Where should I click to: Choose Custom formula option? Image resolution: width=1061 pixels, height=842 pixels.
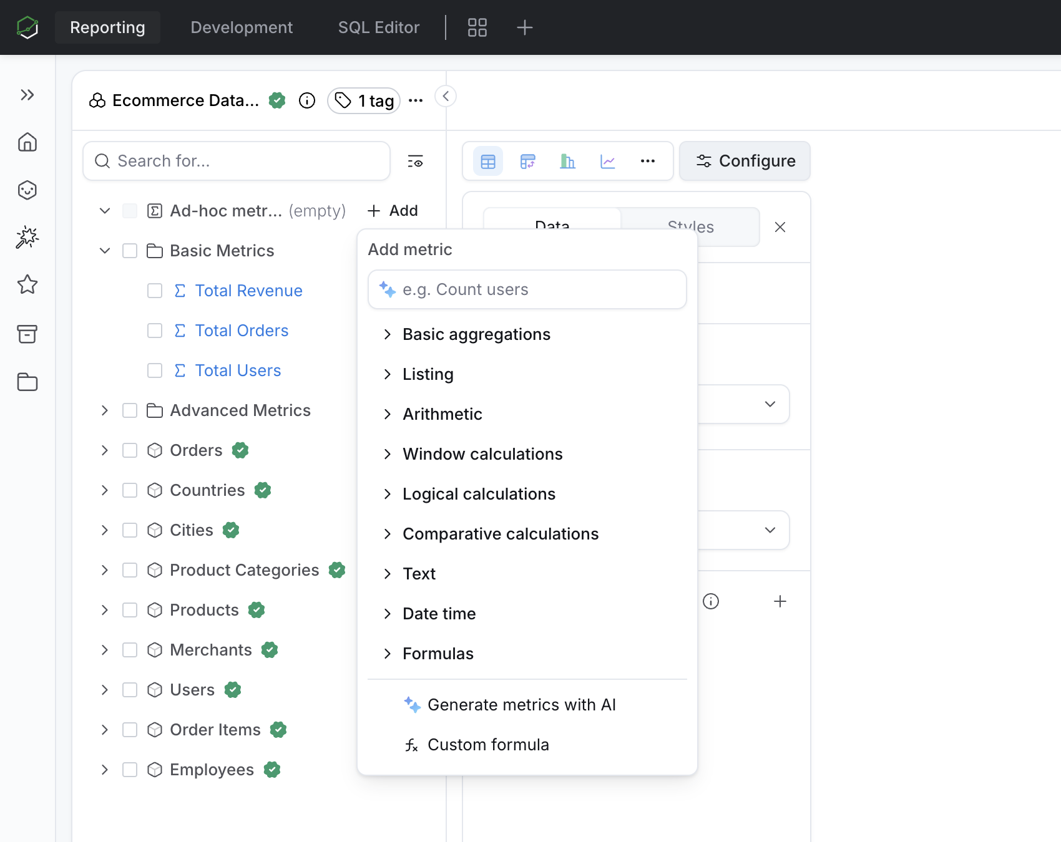(x=527, y=745)
